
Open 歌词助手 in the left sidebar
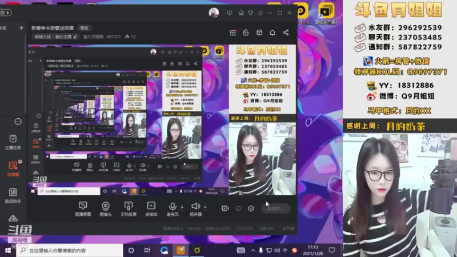pos(13,196)
